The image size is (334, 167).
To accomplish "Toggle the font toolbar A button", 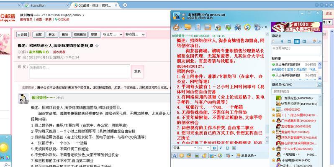I will pos(174,156).
